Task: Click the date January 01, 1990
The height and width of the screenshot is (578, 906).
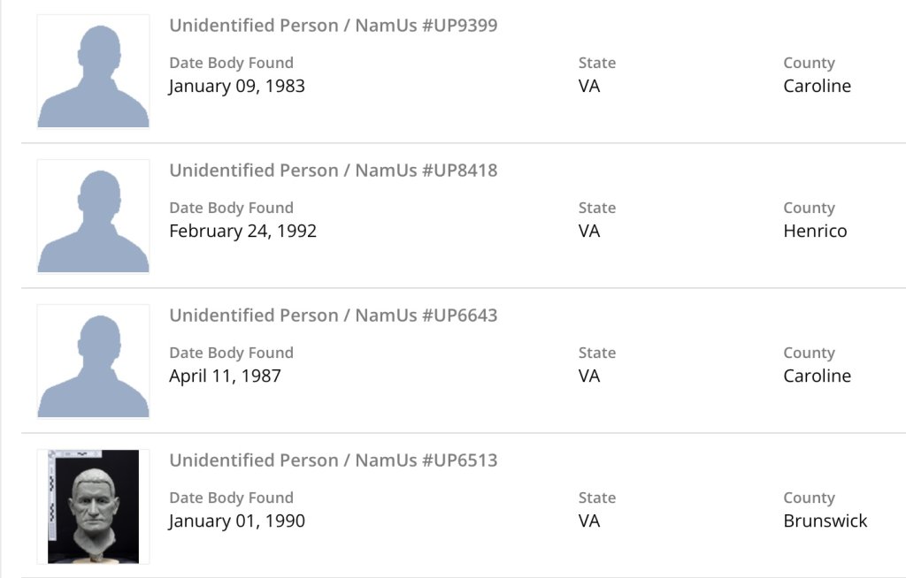Action: point(237,521)
